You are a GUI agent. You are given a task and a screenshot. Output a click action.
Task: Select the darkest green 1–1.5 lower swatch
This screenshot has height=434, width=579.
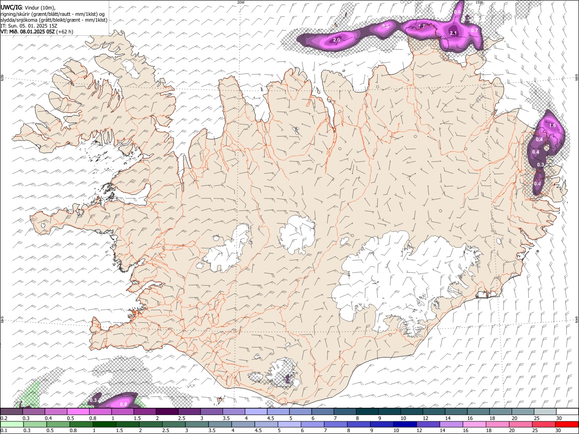tap(104, 425)
